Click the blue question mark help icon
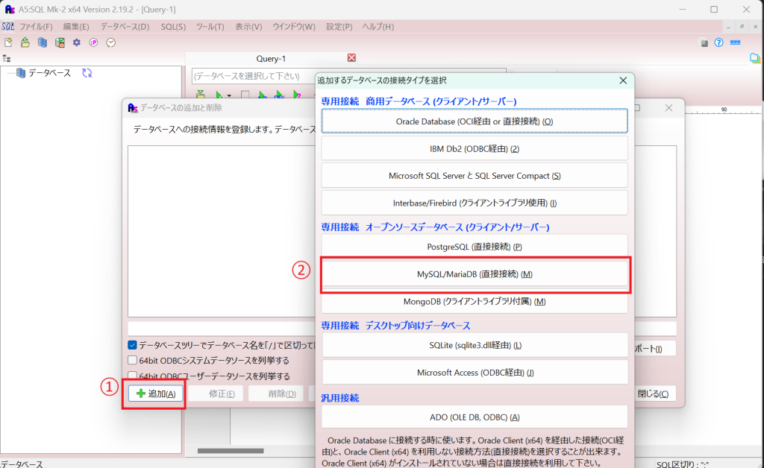The height and width of the screenshot is (468, 764). point(718,42)
